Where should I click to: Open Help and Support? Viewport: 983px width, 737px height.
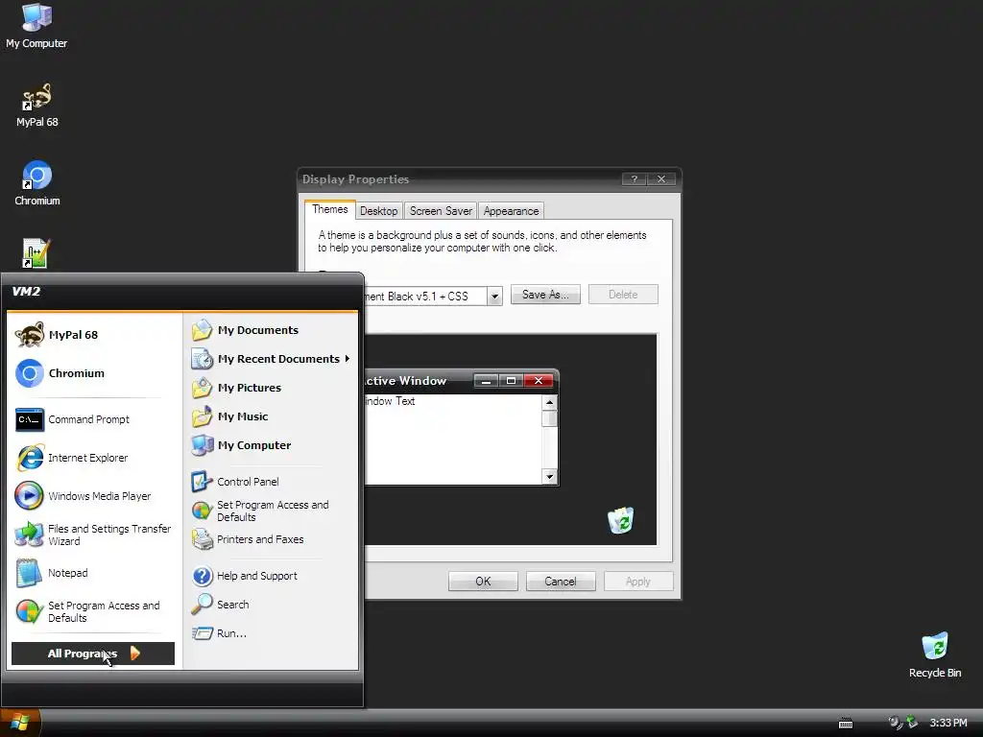click(271, 576)
